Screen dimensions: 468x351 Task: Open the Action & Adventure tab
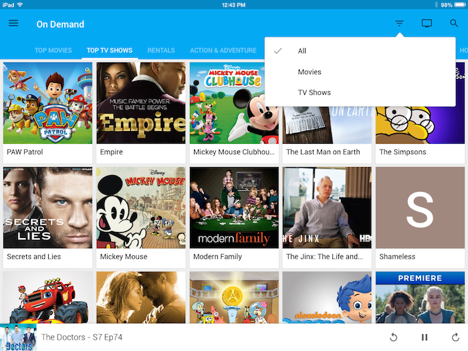[x=223, y=50]
